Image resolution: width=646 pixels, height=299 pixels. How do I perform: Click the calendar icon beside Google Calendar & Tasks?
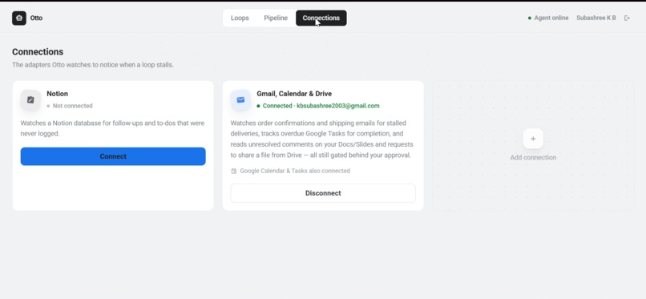click(x=233, y=171)
